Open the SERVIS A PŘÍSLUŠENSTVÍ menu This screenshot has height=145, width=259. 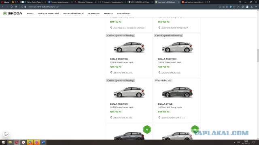pos(73,13)
